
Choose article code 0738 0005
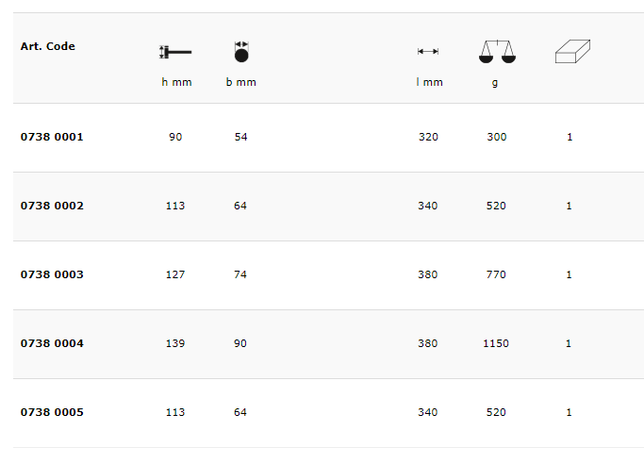(52, 412)
